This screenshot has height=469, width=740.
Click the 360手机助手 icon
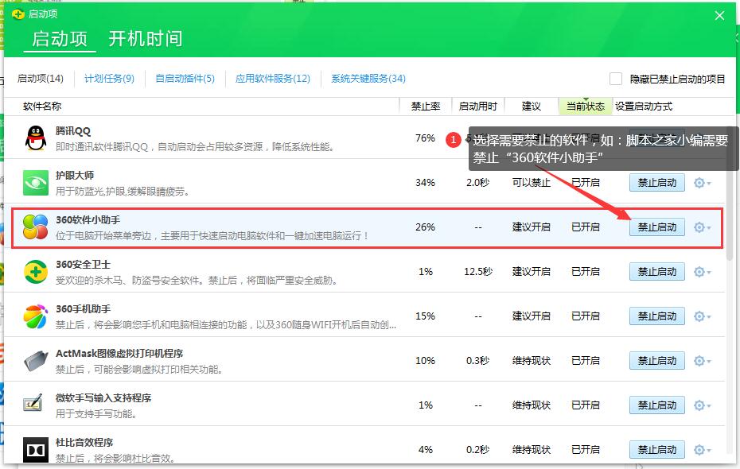(x=35, y=316)
